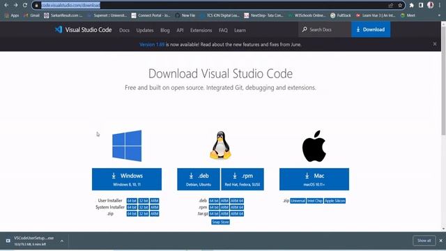Select Mac .zip Apple Silicon build
Image resolution: width=446 pixels, height=251 pixels.
click(x=334, y=201)
